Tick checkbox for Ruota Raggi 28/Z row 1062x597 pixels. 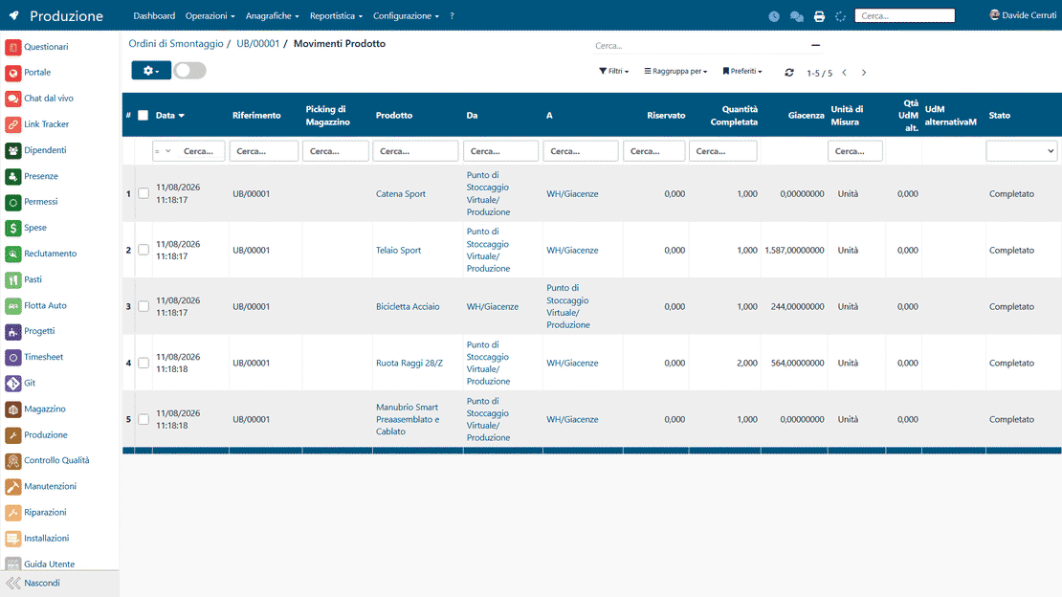coord(144,364)
